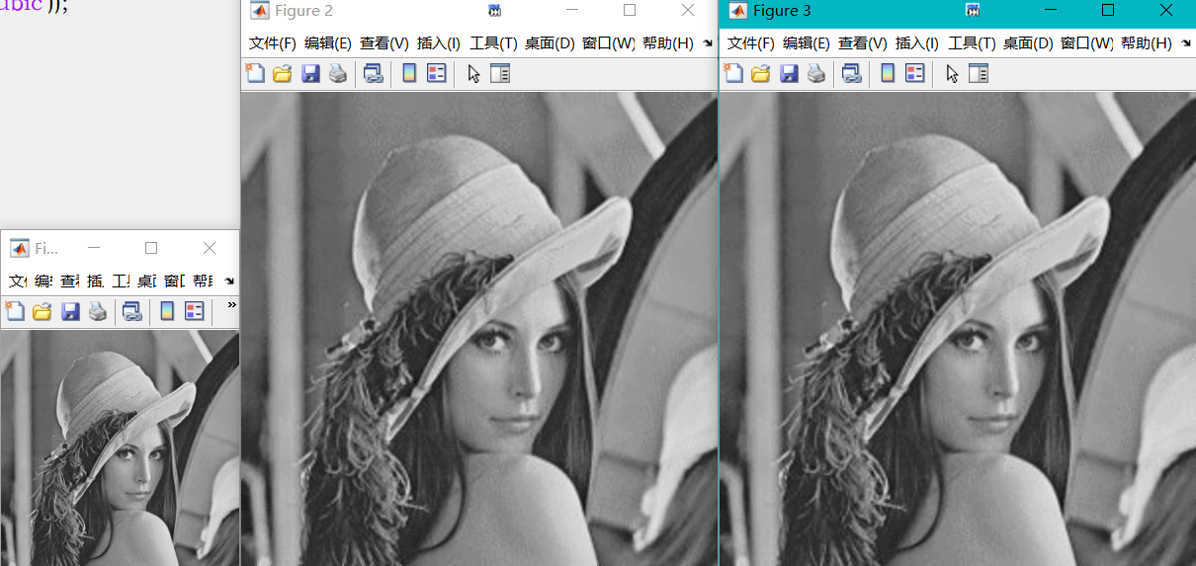Open 窗口(W) menu in Figure 2

coord(608,43)
